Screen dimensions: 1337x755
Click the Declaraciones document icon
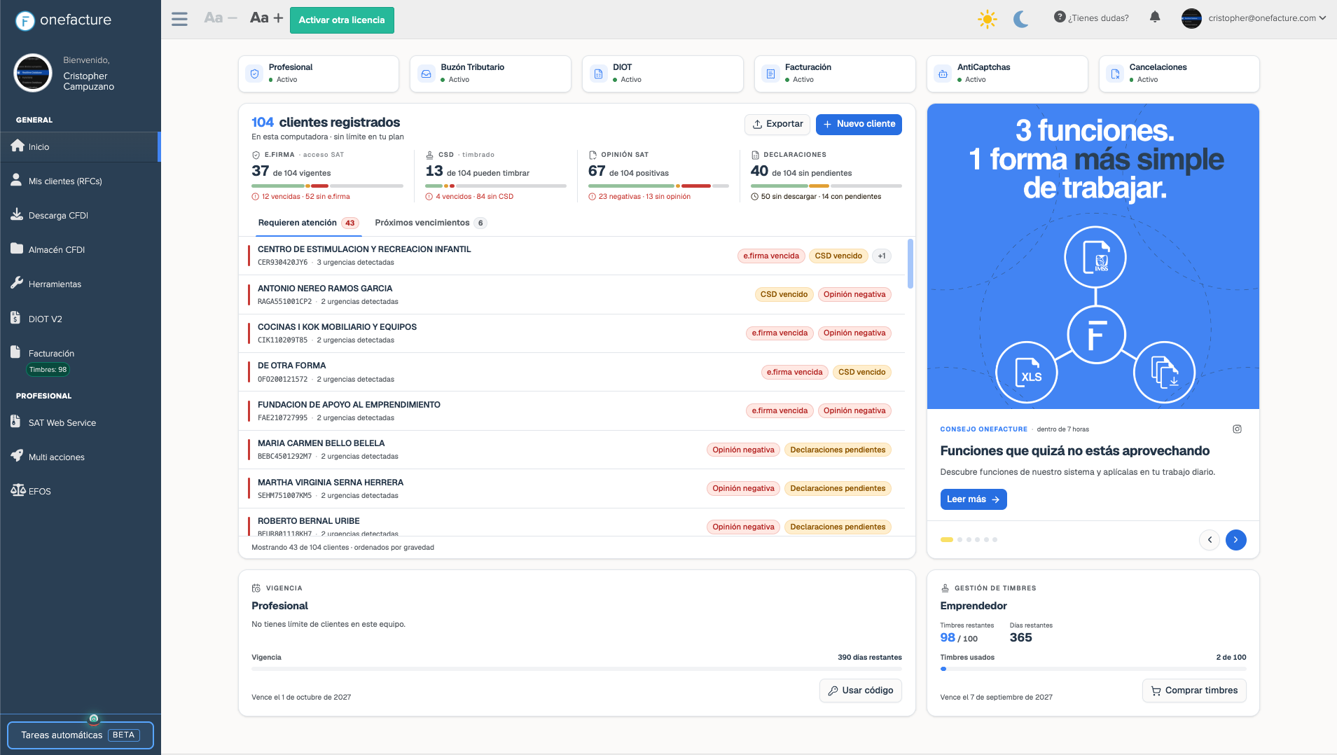pyautogui.click(x=756, y=155)
